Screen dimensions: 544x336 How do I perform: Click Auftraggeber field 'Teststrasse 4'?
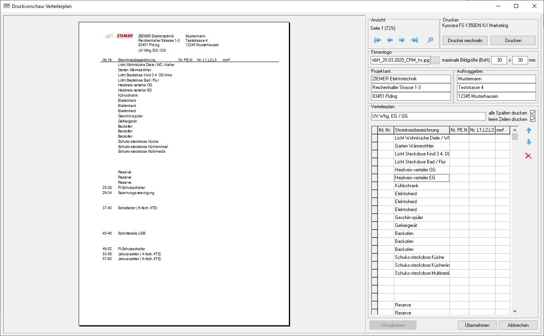click(496, 87)
